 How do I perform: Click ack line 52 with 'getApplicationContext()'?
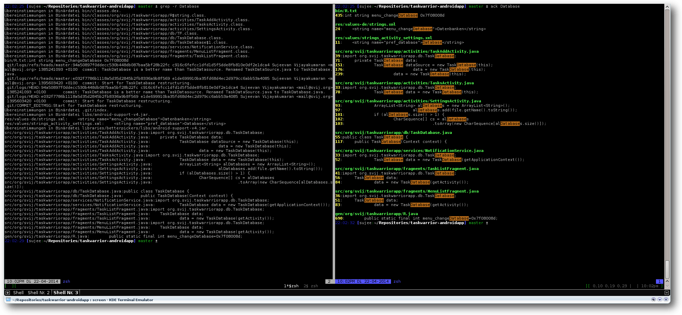pos(430,160)
